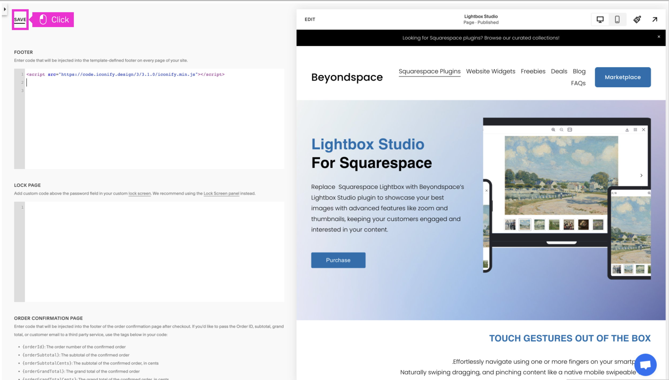Click inside the Footer code editor
669x380 pixels.
pyautogui.click(x=149, y=119)
